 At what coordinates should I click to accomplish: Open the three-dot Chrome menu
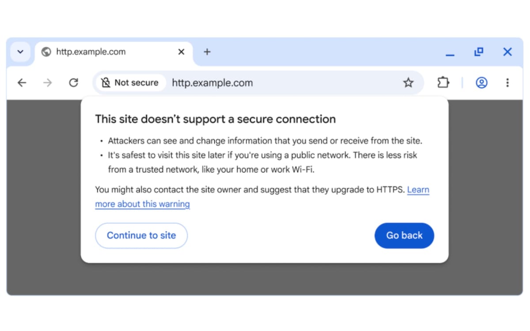pos(507,83)
